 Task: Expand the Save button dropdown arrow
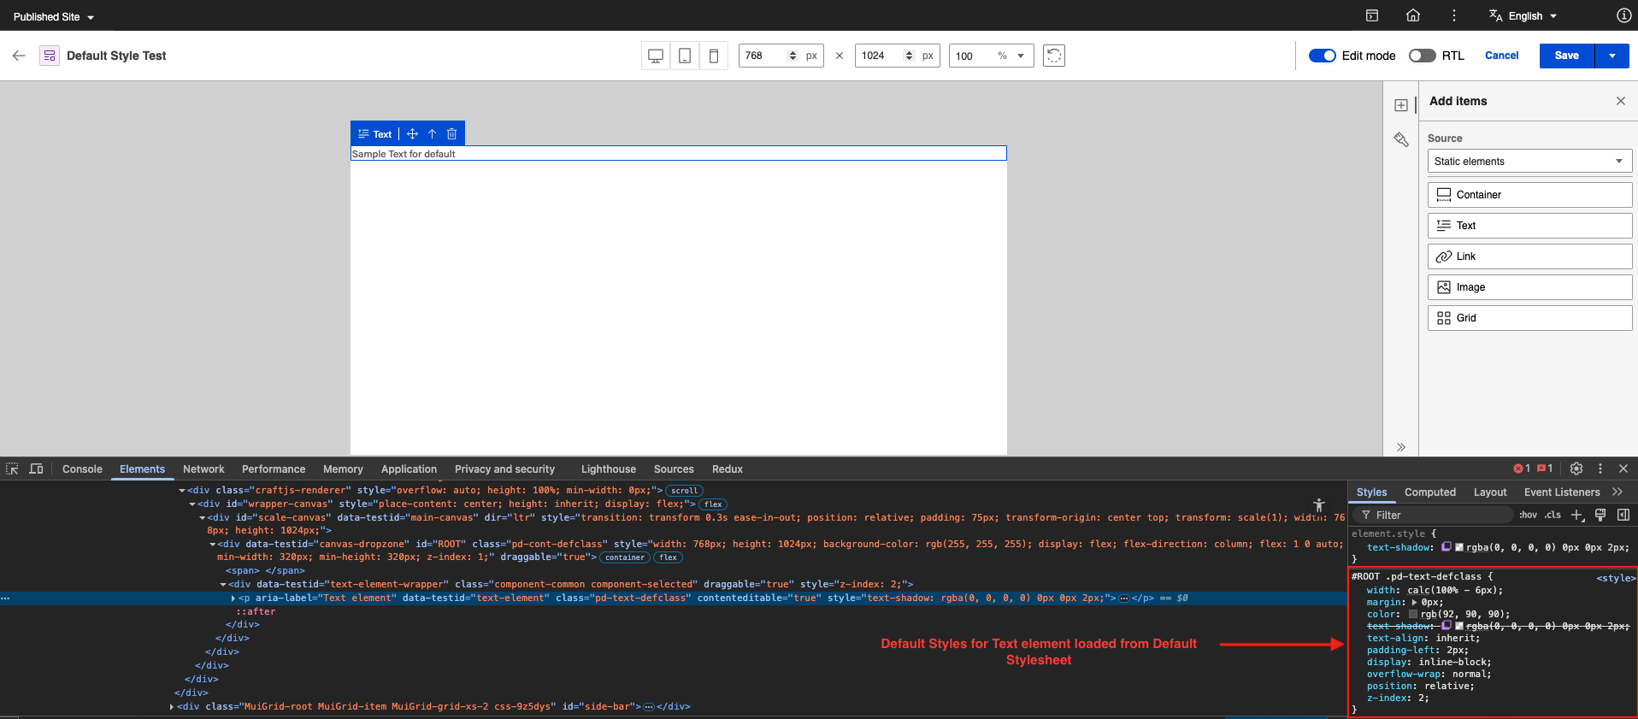click(1612, 56)
